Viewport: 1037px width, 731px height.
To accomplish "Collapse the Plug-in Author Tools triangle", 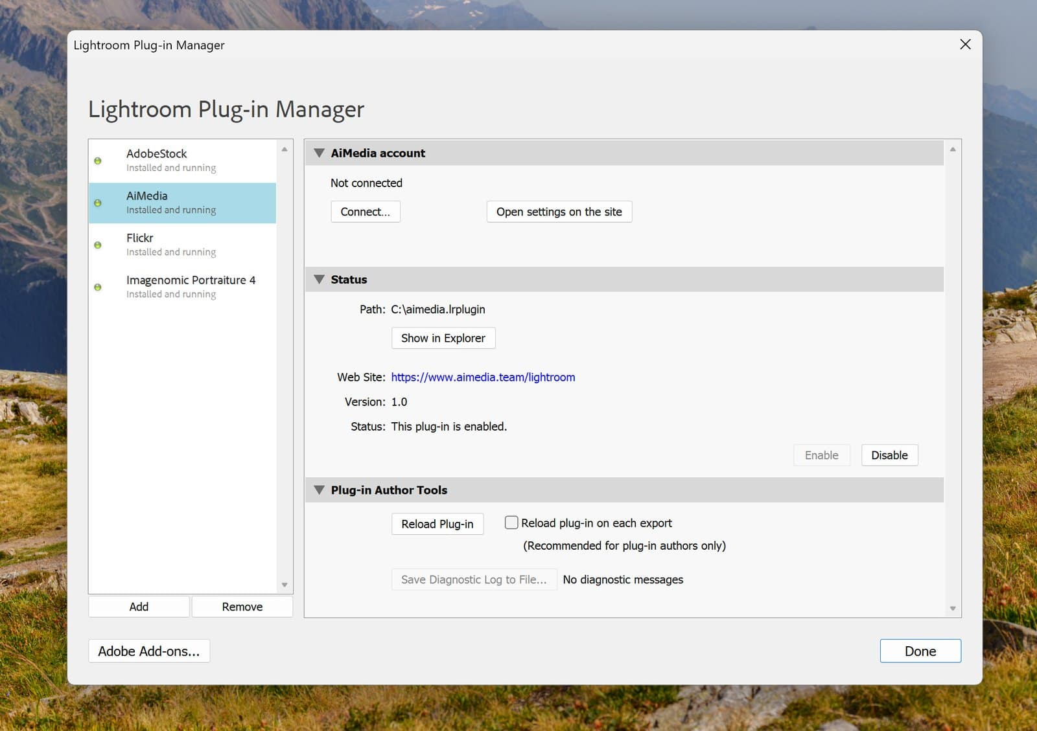I will tap(319, 490).
